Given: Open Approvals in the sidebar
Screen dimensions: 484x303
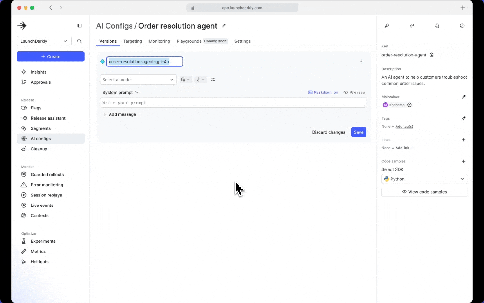Looking at the screenshot, I should click(50, 82).
